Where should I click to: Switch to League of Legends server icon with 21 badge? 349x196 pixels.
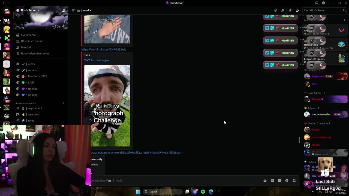click(7, 73)
